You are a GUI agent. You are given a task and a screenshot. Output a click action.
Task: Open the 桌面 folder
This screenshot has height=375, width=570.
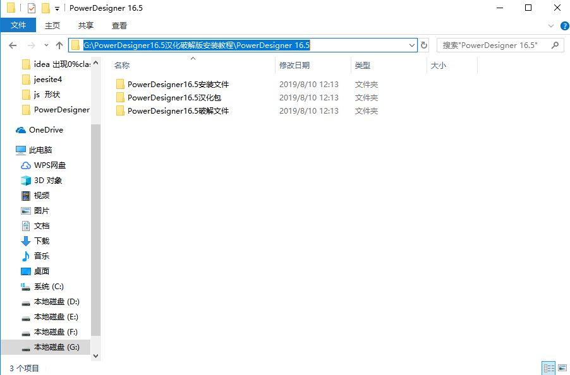35,271
